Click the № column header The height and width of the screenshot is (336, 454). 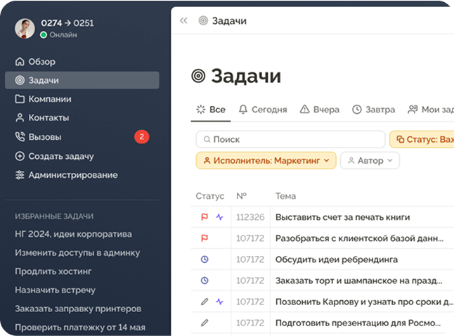(x=242, y=196)
